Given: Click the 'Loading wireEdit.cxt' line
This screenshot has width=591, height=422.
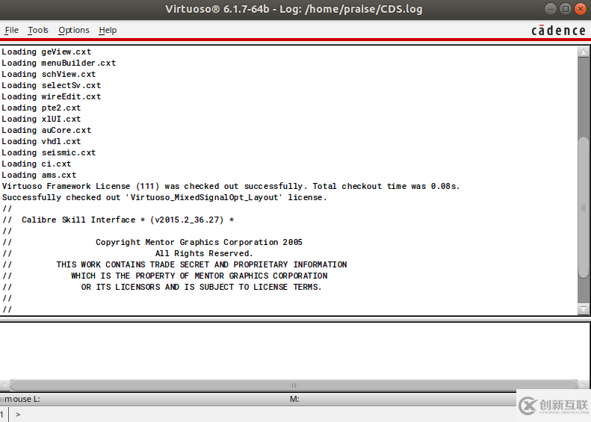Looking at the screenshot, I should [52, 97].
